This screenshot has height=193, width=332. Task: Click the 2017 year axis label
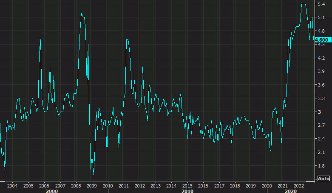pos(219,186)
